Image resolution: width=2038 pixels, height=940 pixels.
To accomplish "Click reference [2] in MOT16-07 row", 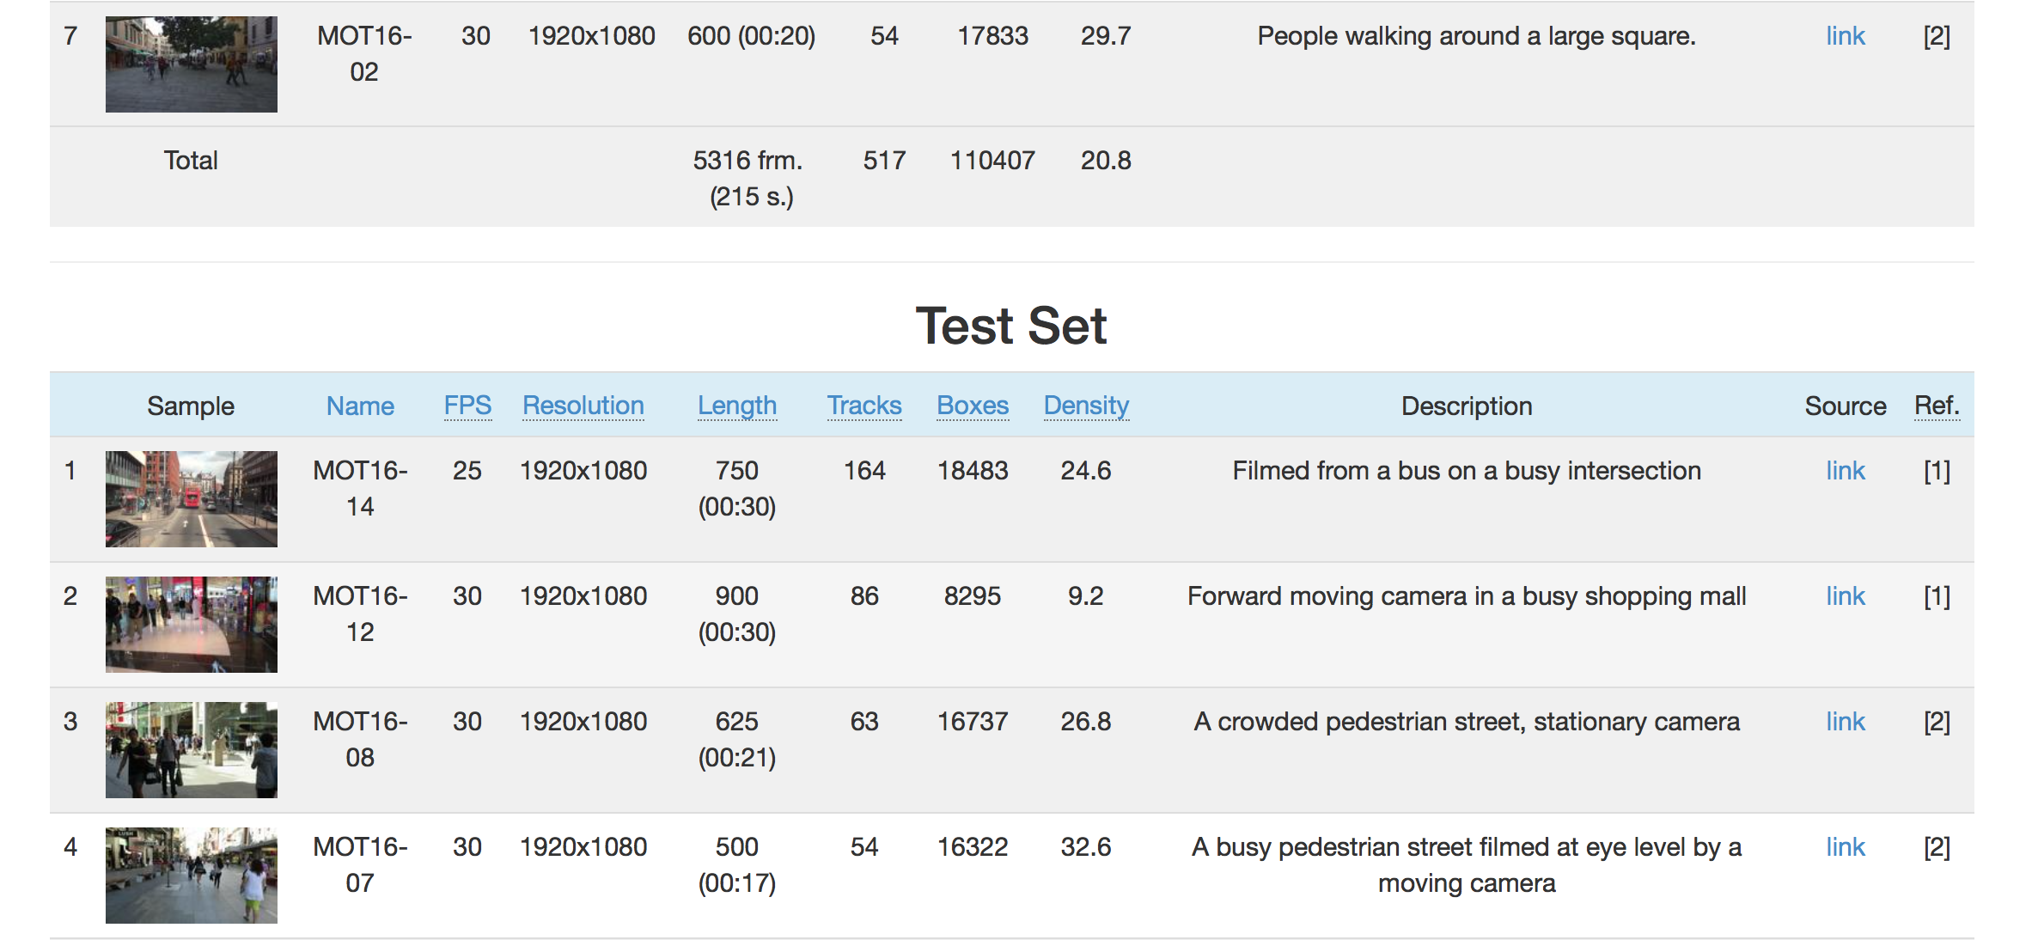I will point(1936,847).
